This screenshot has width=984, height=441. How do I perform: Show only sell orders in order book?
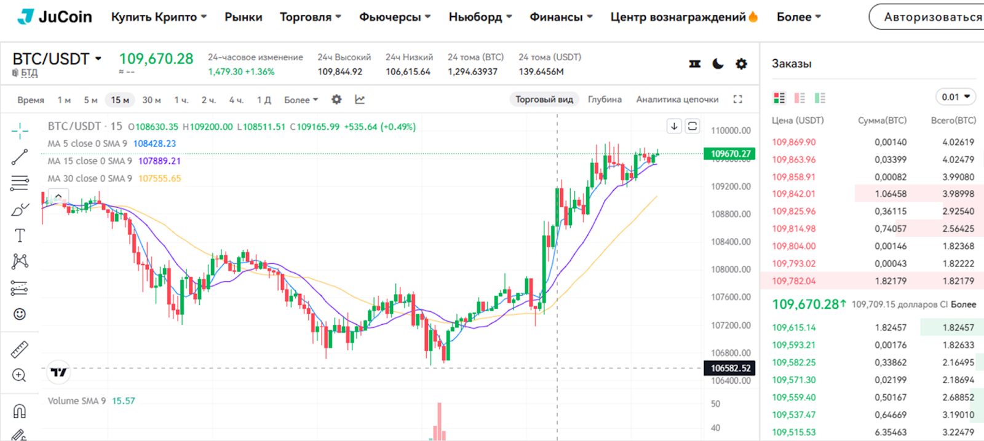click(x=799, y=97)
